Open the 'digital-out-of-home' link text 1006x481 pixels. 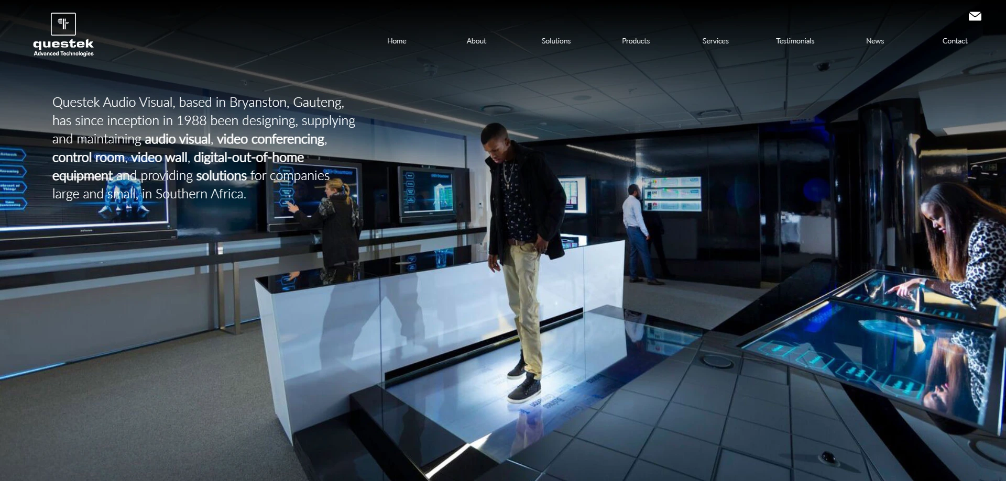click(x=249, y=158)
